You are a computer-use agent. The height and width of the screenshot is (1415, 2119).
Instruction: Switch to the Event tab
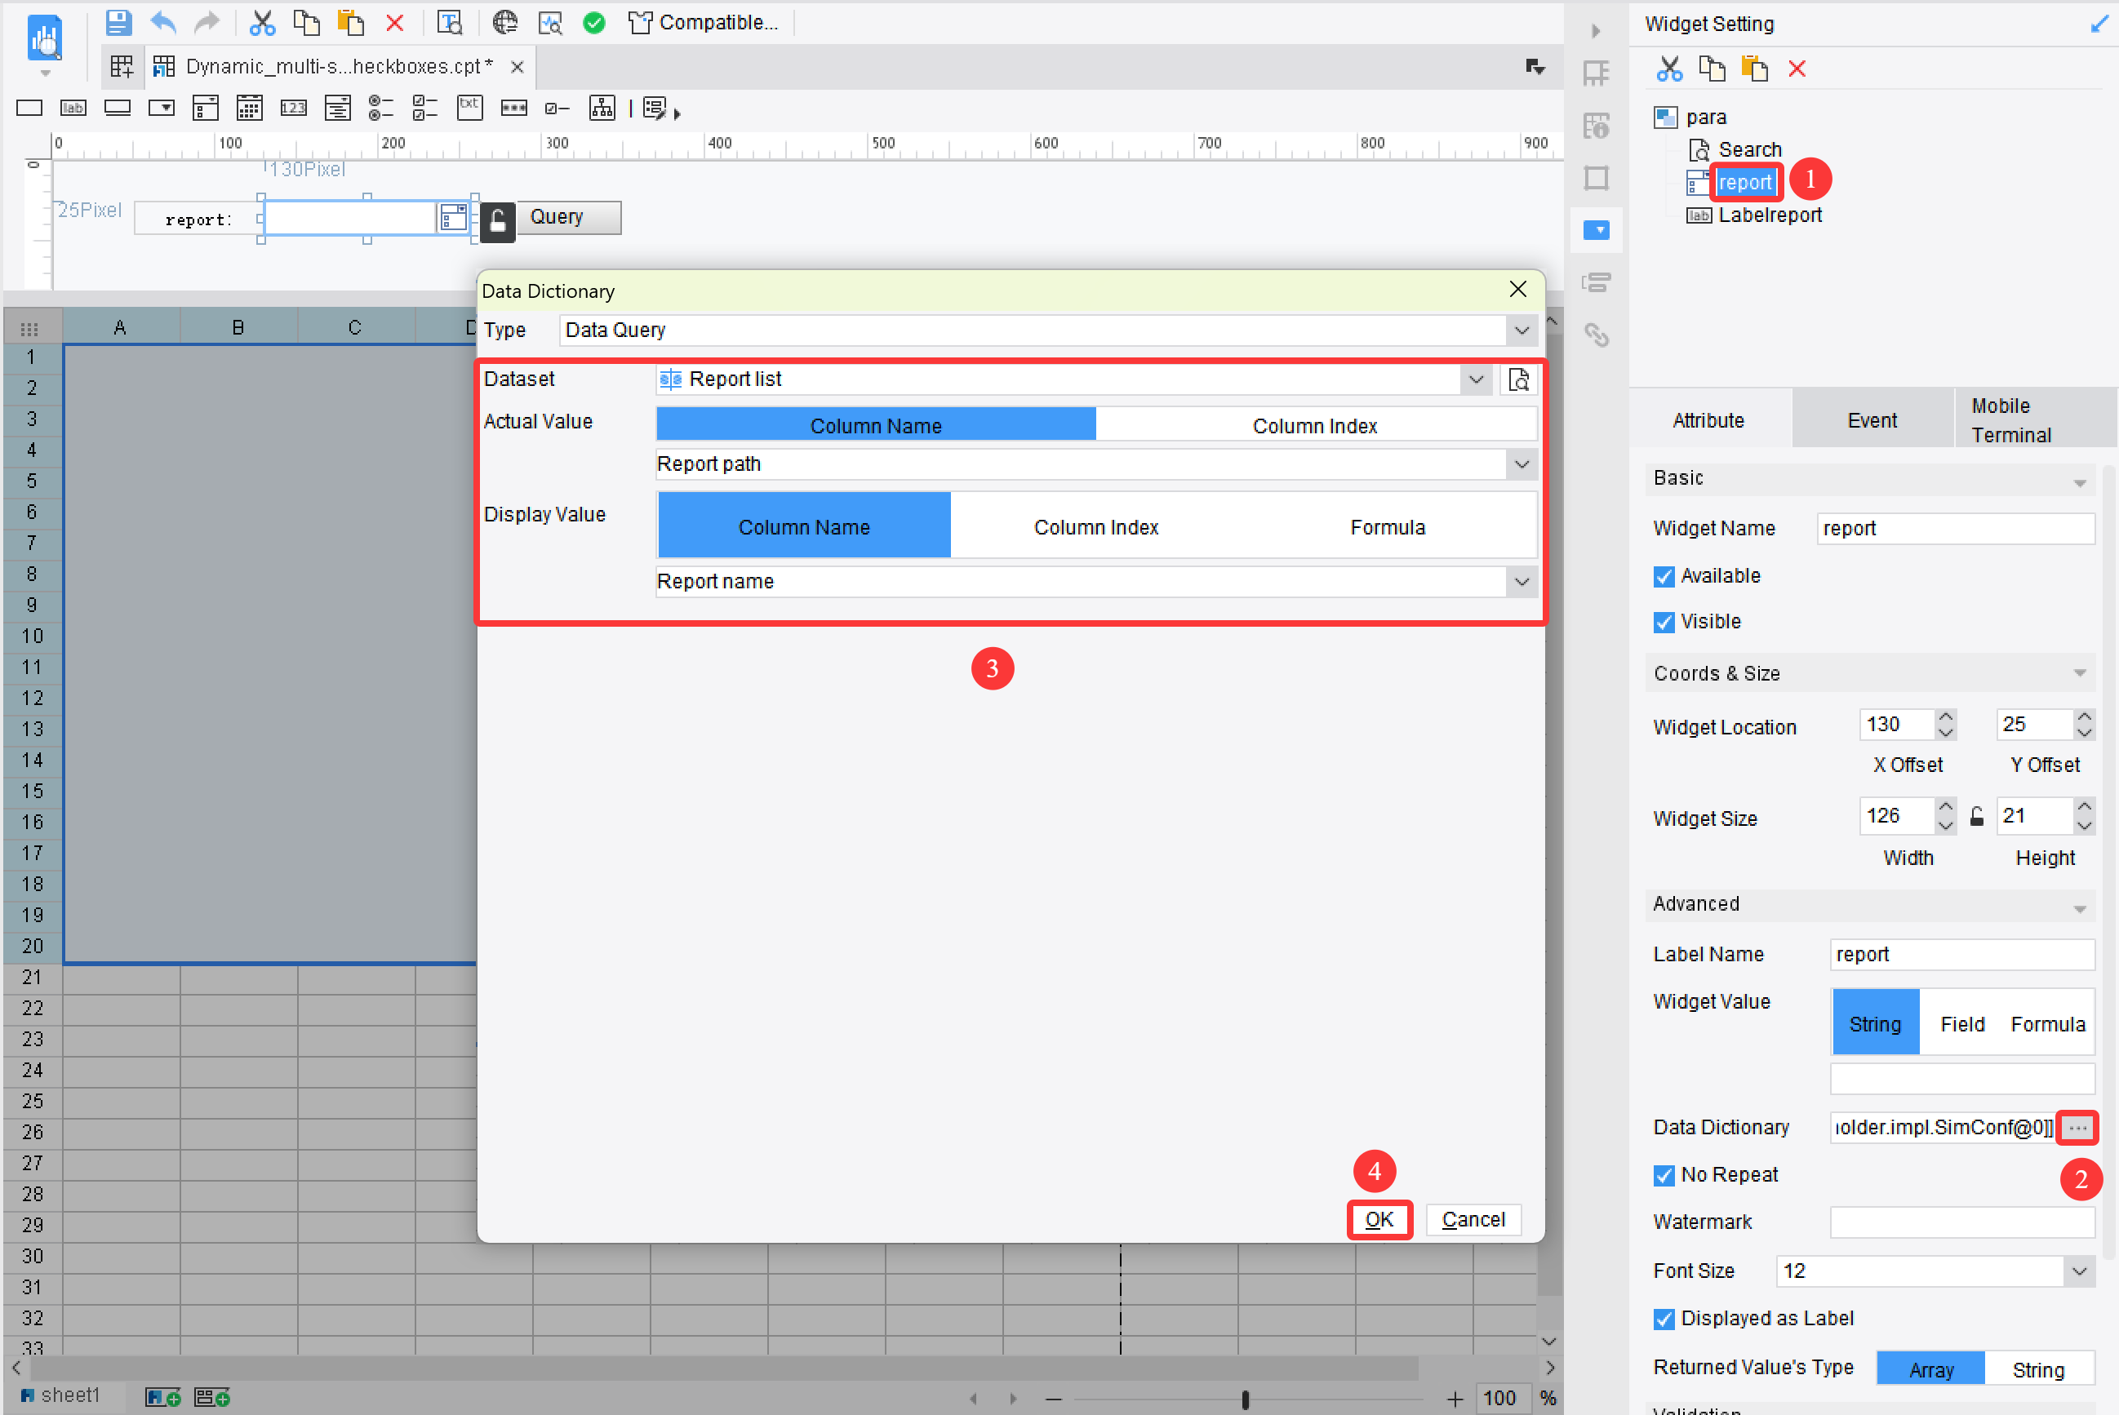tap(1872, 420)
